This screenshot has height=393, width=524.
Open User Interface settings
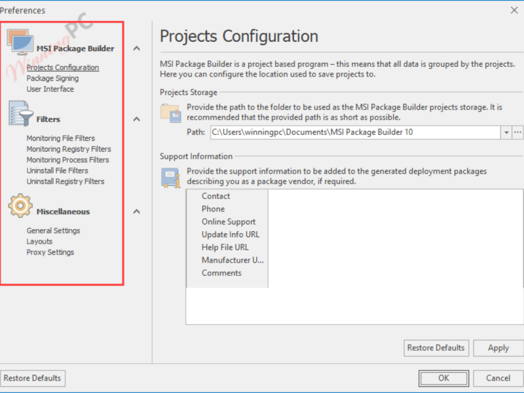[50, 89]
